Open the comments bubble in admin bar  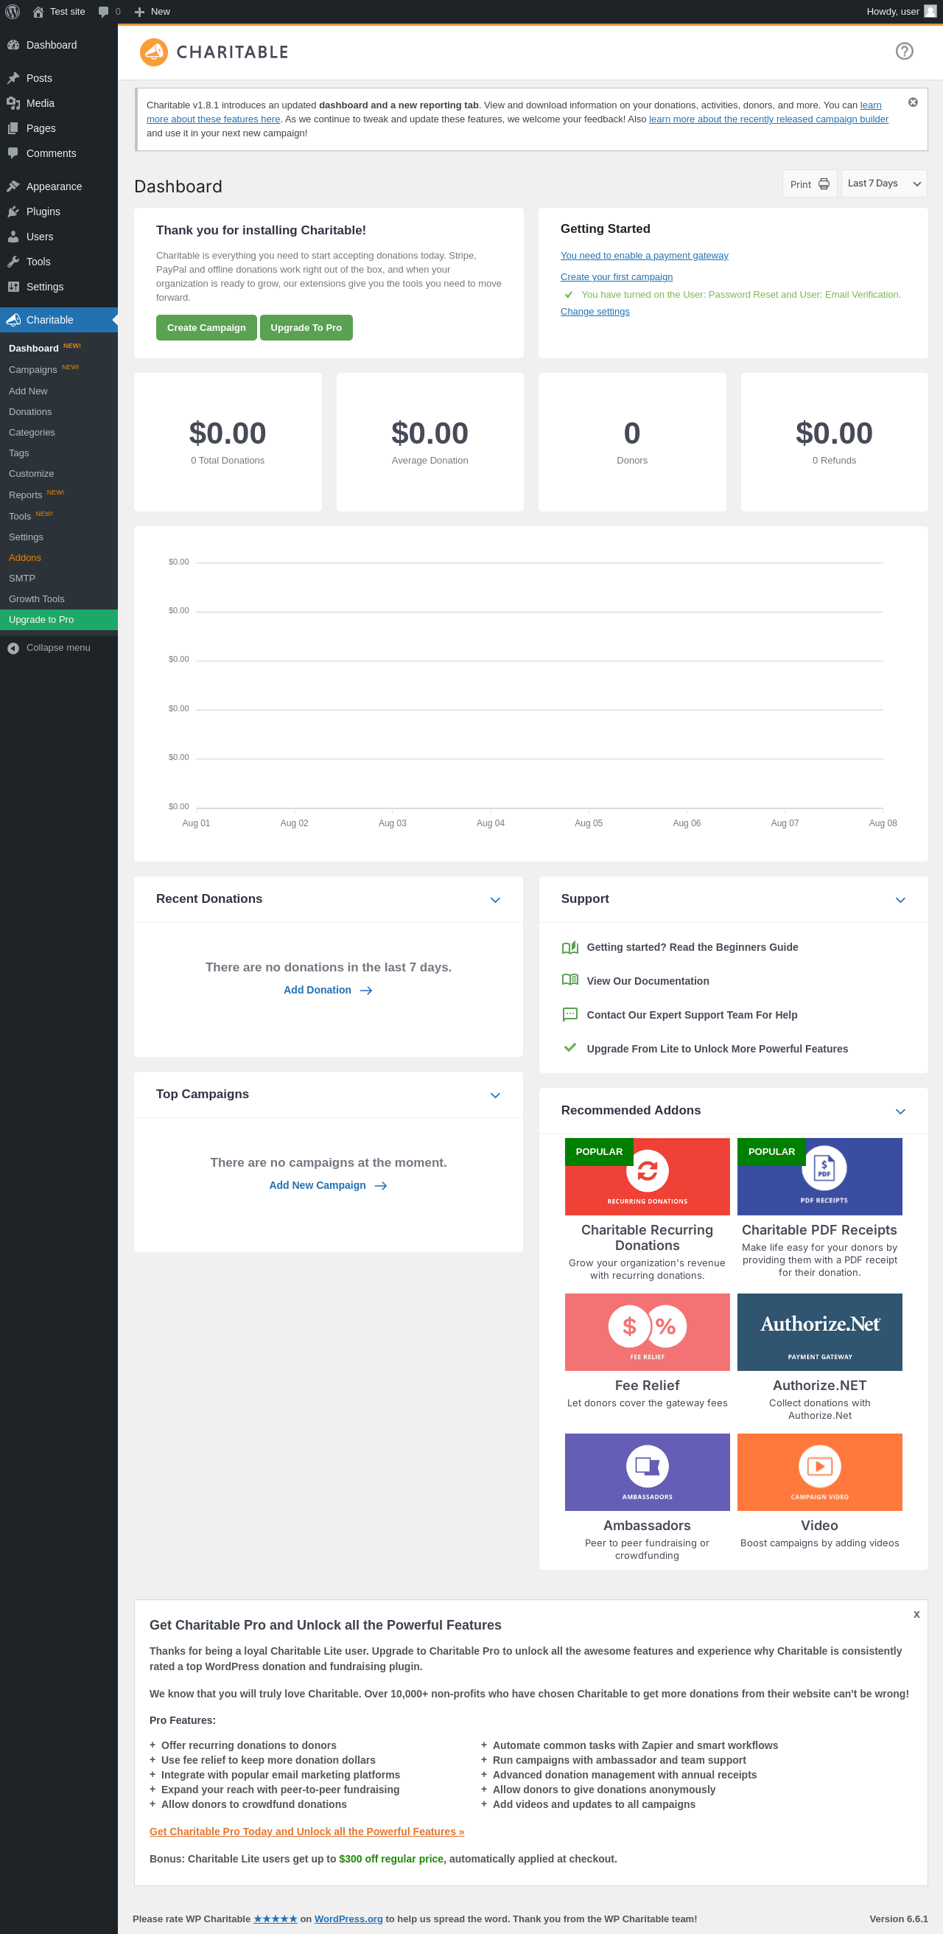[x=104, y=11]
